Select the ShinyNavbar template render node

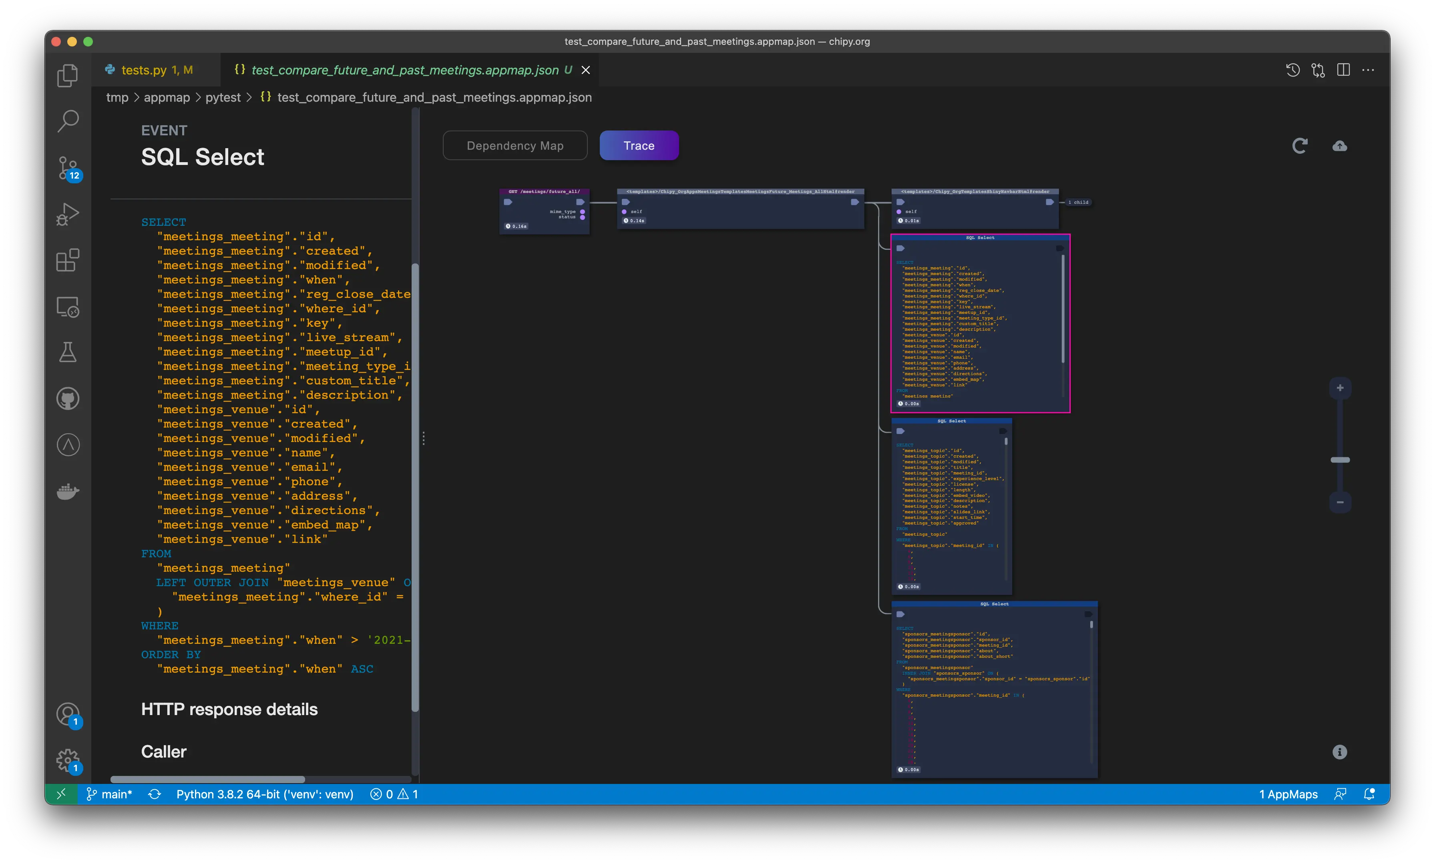coord(975,208)
